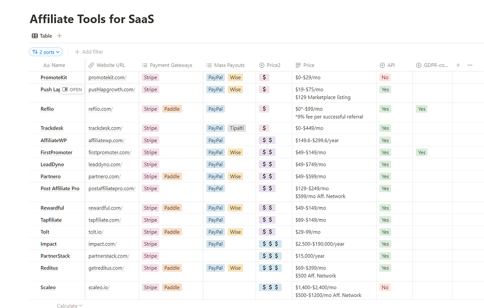Image resolution: width=484 pixels, height=308 pixels.
Task: Click the Website URL column link icon
Action: click(x=91, y=65)
